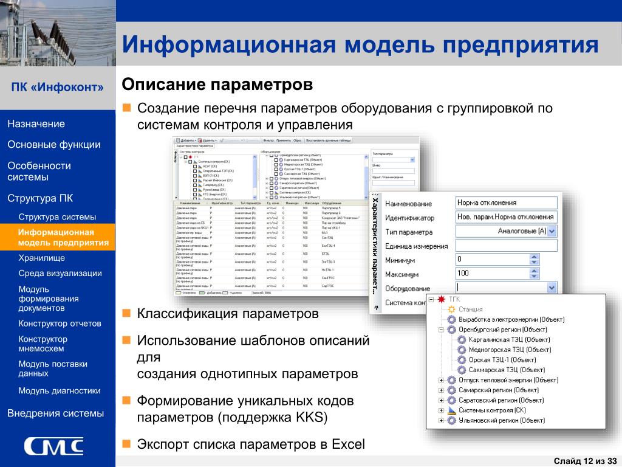
Task: Click the red star ТГК icon in dropdown tree
Action: coord(441,299)
